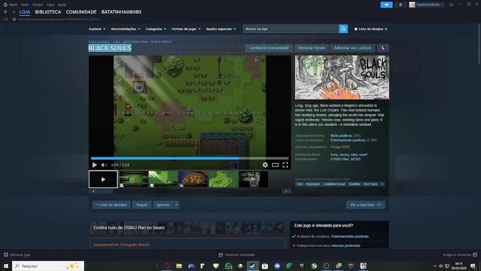
Task: Enter fullscreen on the trailer
Action: coord(285,165)
